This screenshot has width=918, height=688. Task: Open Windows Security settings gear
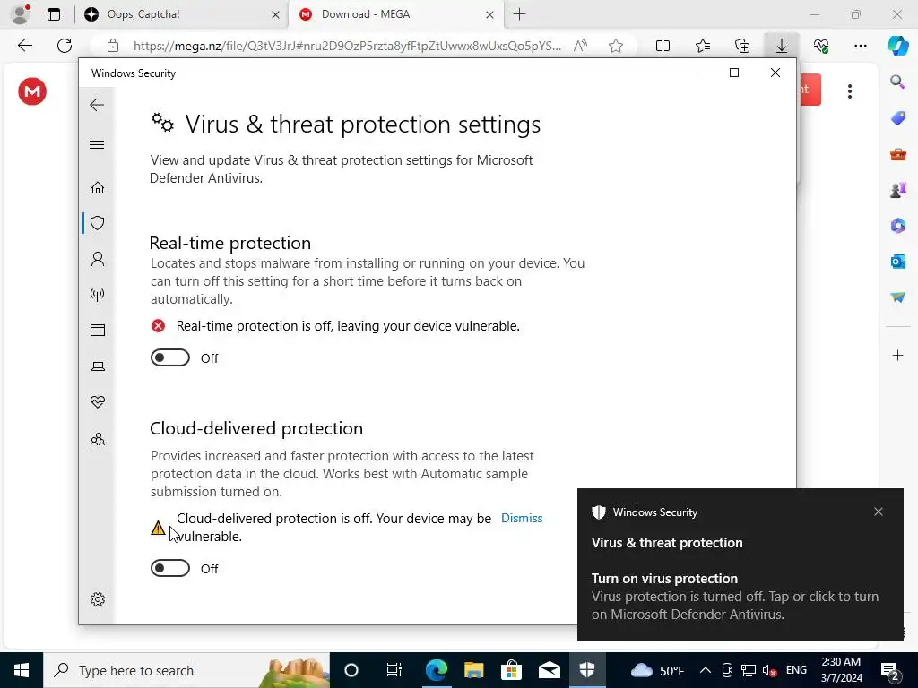click(97, 599)
